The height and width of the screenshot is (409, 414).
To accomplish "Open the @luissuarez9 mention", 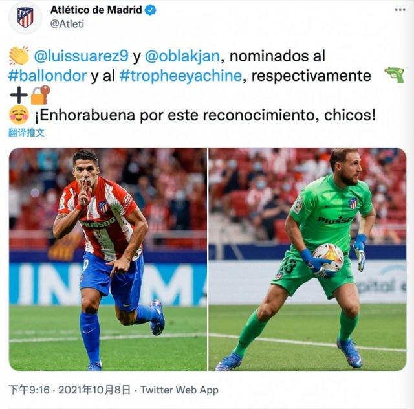I will [x=82, y=56].
